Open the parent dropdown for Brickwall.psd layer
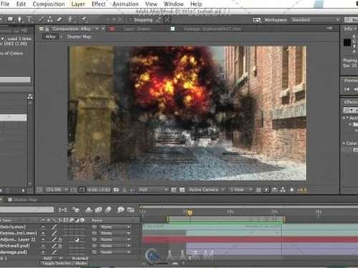Viewport: 358px width, 268px height. (115, 246)
